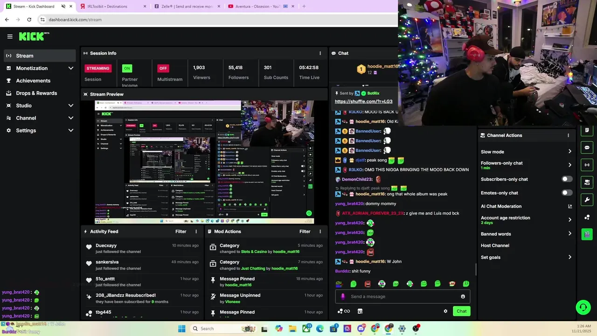Click the Slots & Casino category link
The width and height of the screenshot is (597, 336).
pyautogui.click(x=254, y=252)
